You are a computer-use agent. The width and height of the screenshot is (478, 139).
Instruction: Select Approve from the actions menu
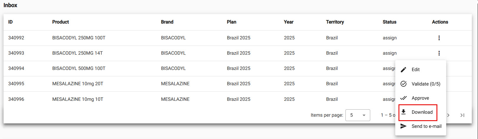[x=420, y=98]
